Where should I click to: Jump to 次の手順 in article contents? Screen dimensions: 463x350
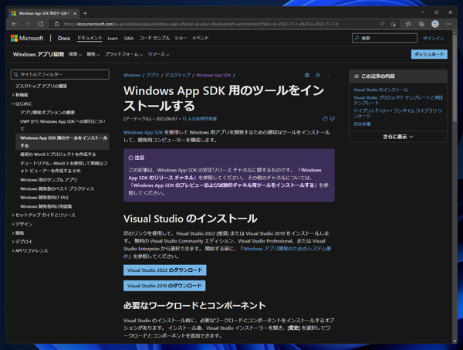(362, 124)
